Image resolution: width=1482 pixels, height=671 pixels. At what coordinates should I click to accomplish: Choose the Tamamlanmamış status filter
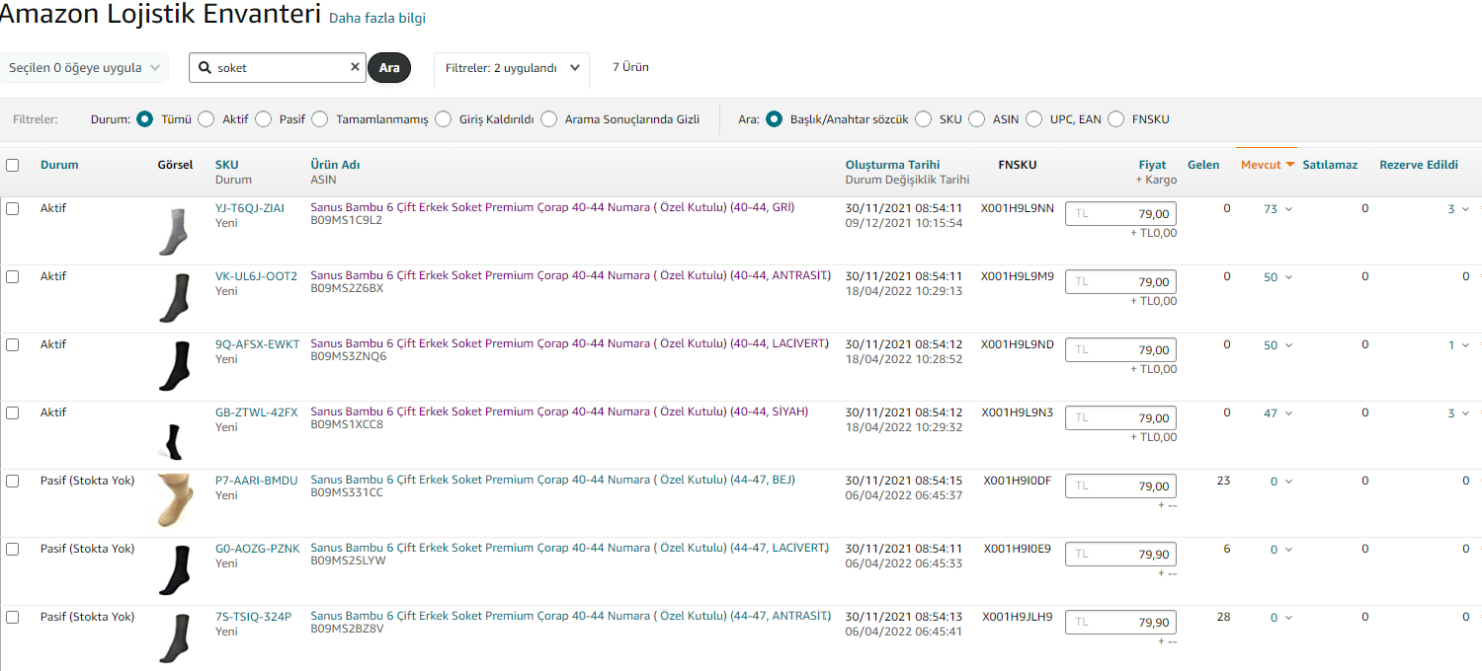pyautogui.click(x=320, y=119)
